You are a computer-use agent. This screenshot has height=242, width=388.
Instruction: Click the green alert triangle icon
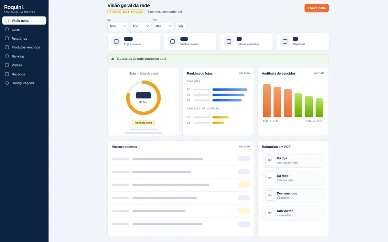[x=113, y=59]
